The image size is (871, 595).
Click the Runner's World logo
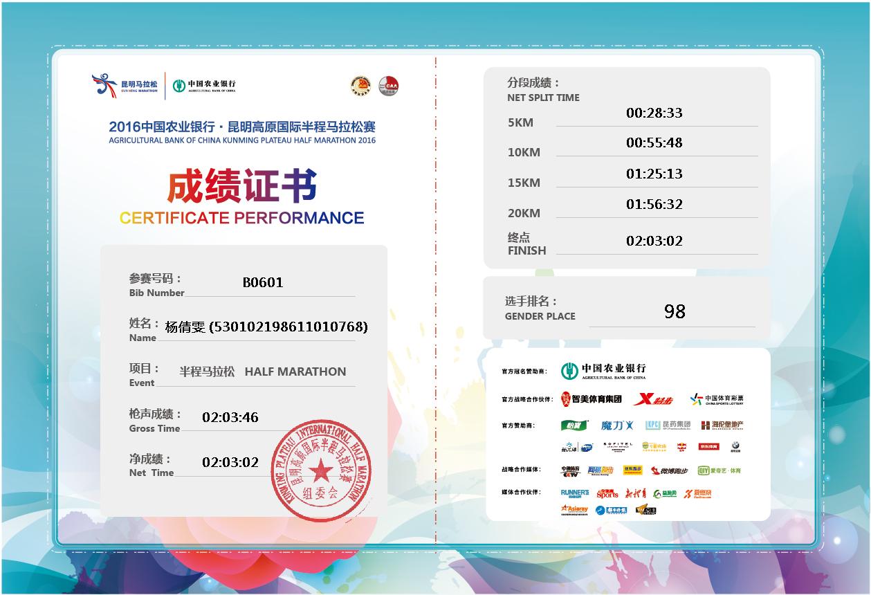click(x=575, y=493)
